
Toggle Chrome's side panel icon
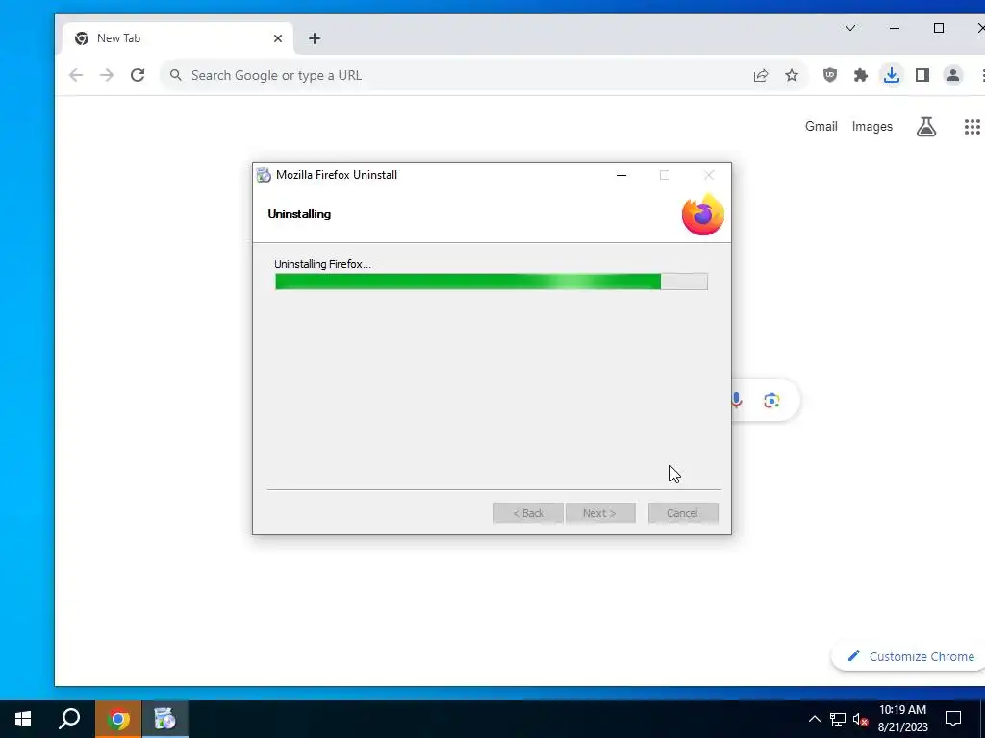922,75
